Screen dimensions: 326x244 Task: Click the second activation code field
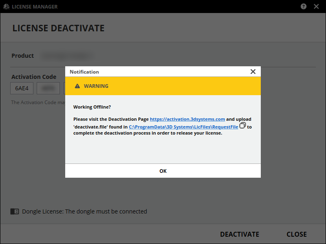(x=48, y=88)
